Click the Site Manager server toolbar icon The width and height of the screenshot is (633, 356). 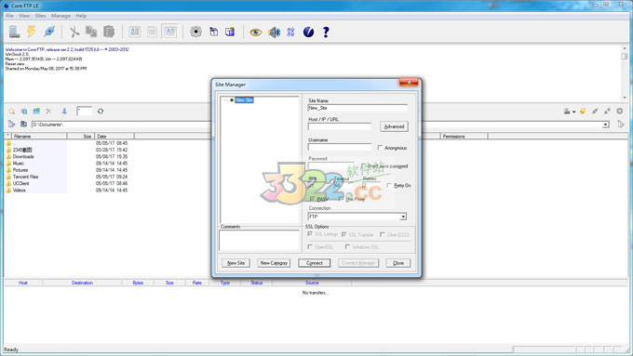point(15,32)
